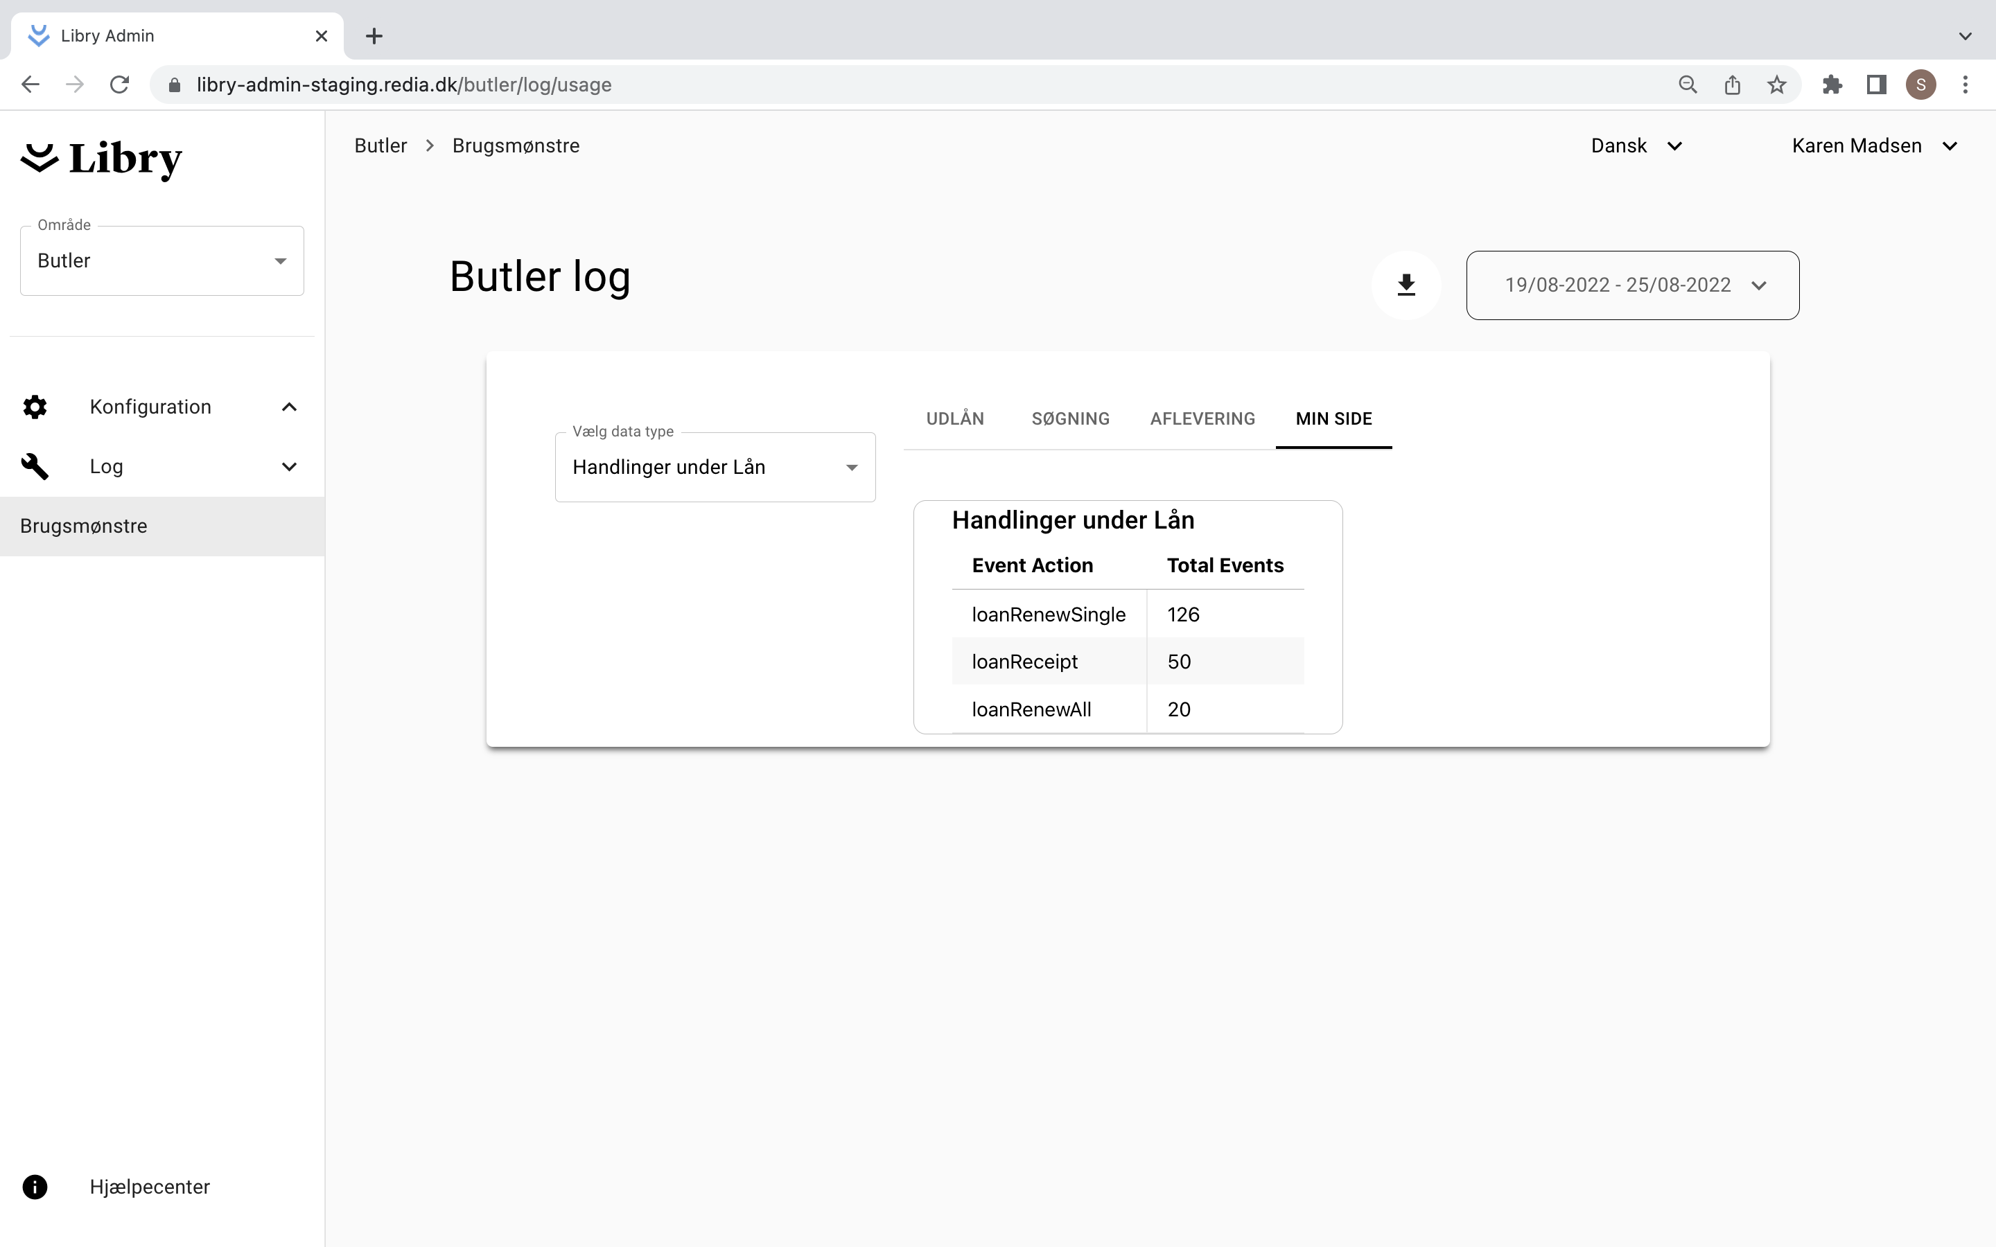This screenshot has width=1996, height=1247.
Task: Open the Vælg data type dropdown
Action: coord(715,468)
